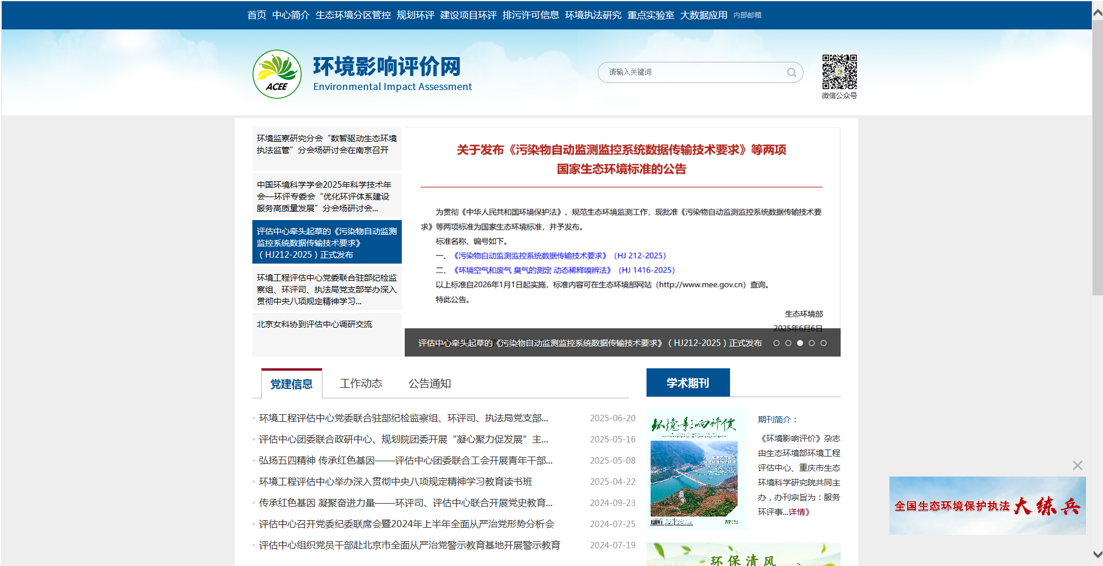Open the 排污许可信息 navigation item

pos(531,15)
